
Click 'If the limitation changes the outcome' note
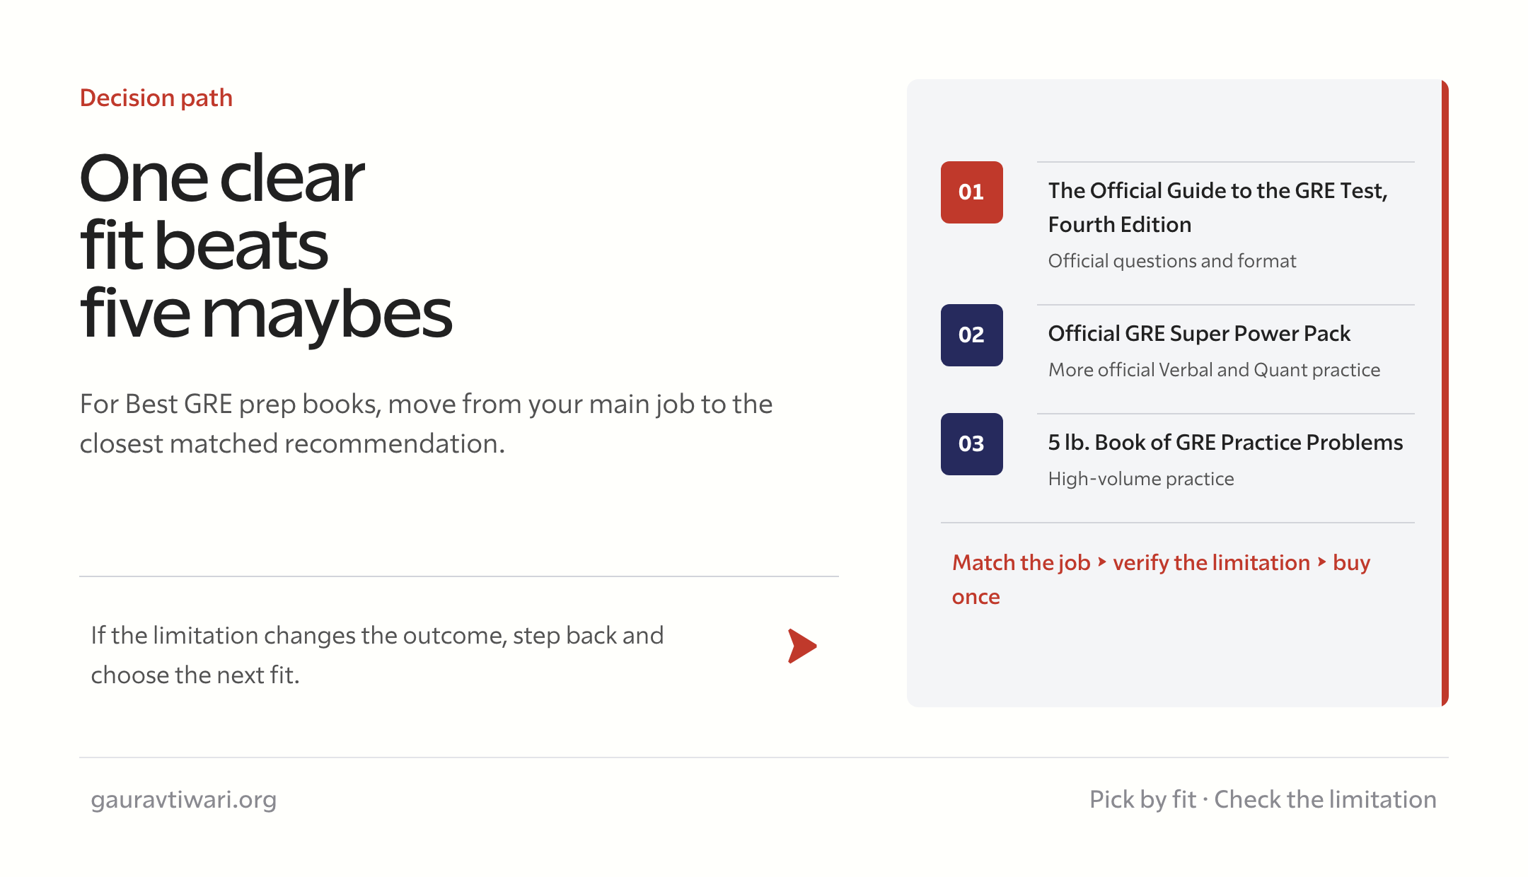(x=377, y=655)
